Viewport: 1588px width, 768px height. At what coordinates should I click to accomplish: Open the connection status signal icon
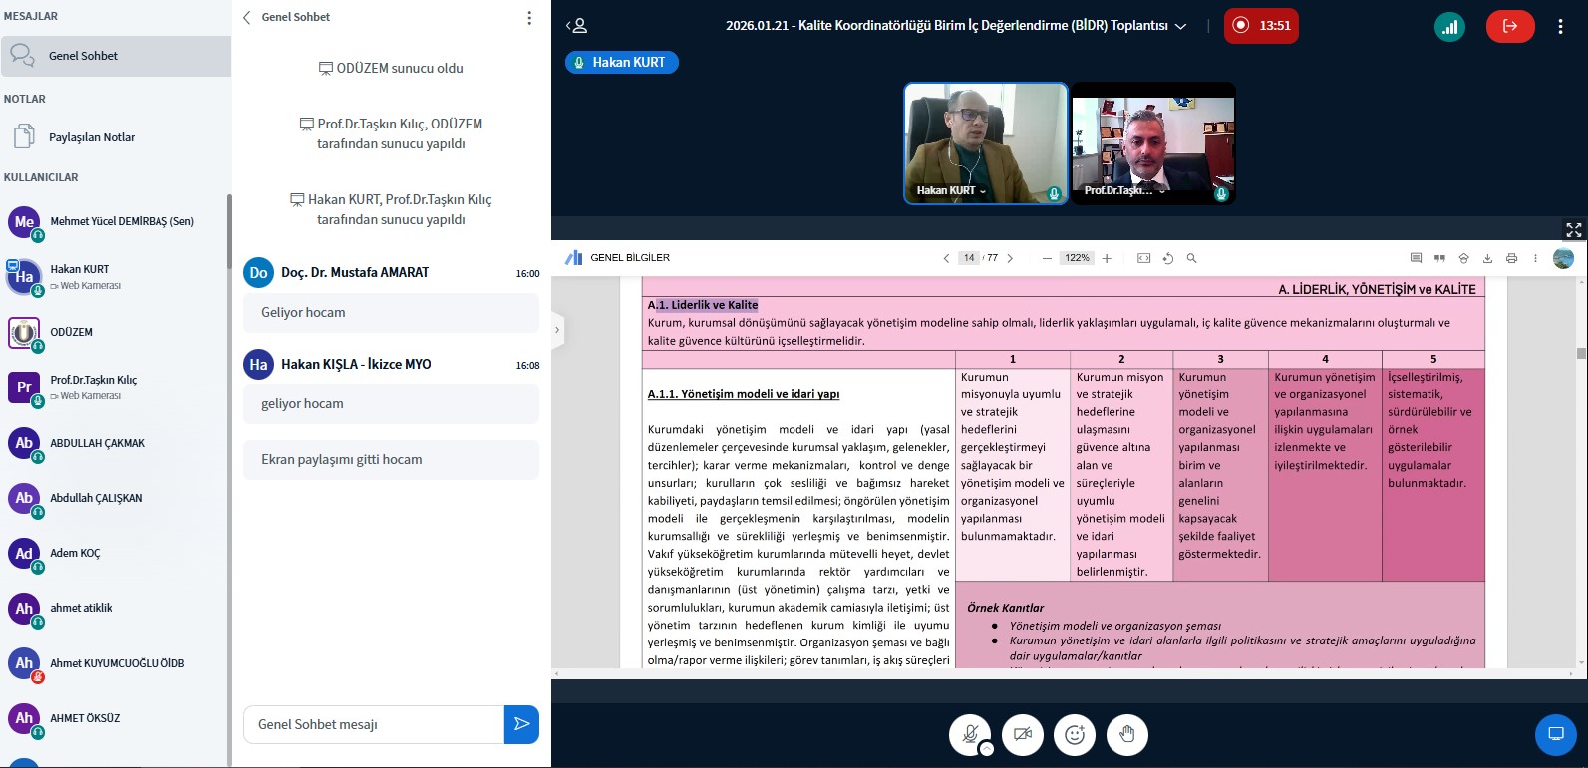pyautogui.click(x=1450, y=26)
